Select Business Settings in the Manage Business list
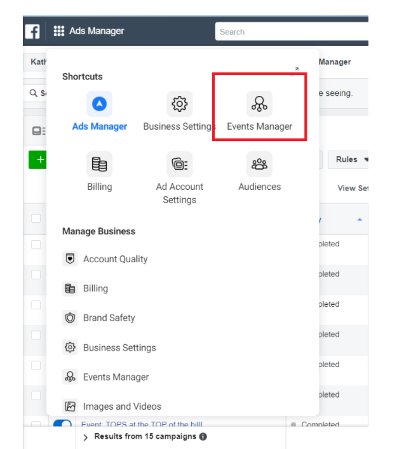This screenshot has width=411, height=449. pos(119,347)
